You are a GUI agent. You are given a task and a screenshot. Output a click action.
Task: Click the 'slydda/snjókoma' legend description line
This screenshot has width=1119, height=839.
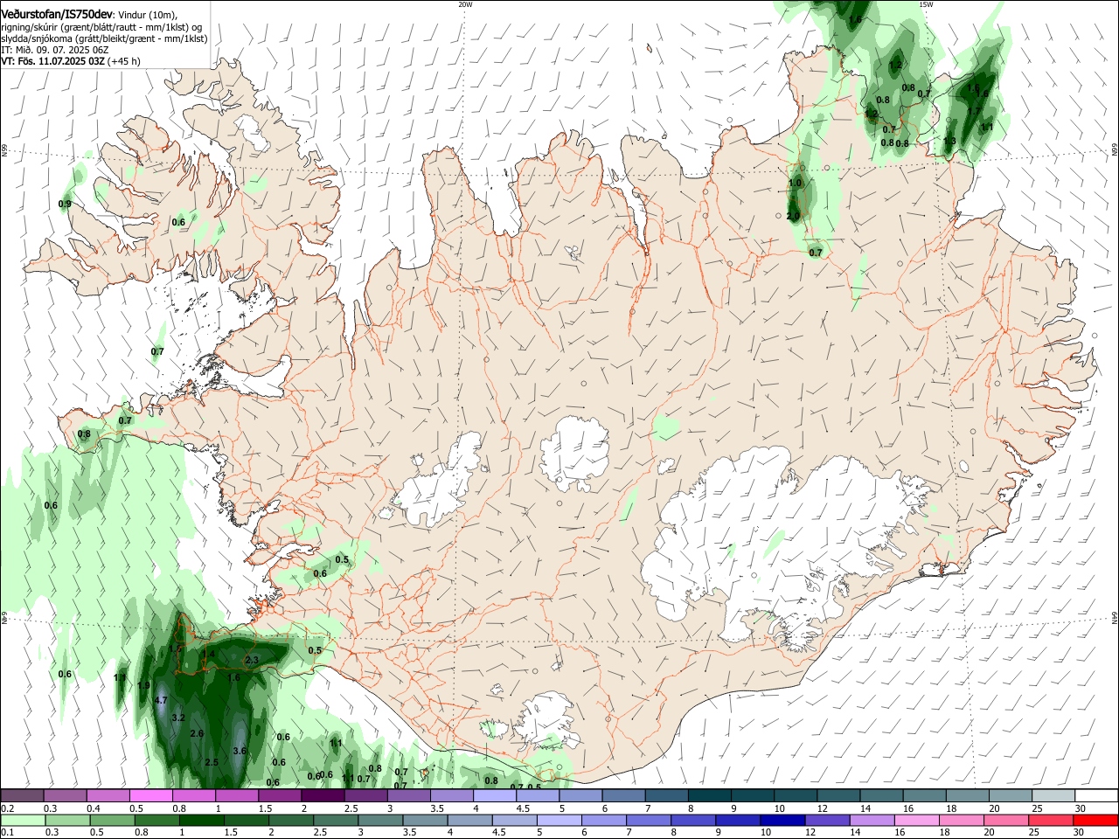pos(104,38)
